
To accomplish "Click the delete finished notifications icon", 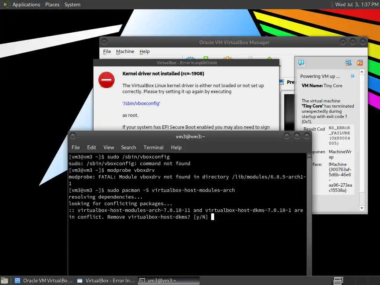I will point(360,63).
